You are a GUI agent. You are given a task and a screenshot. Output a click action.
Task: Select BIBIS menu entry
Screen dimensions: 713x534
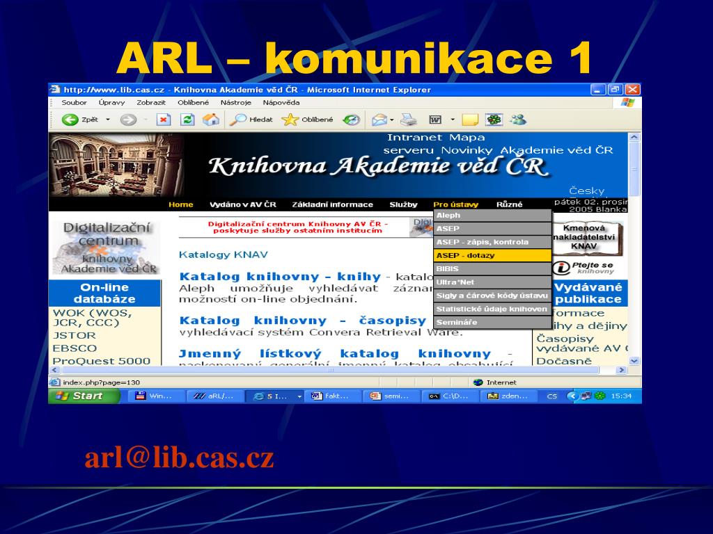tap(493, 269)
